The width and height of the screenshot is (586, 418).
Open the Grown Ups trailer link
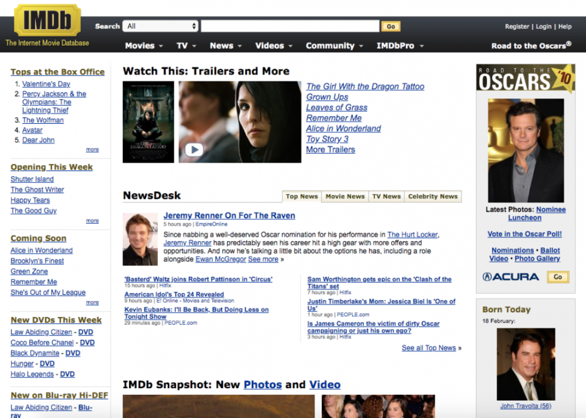coord(327,97)
